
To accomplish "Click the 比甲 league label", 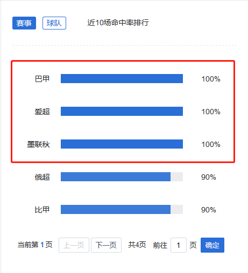I will click(42, 210).
